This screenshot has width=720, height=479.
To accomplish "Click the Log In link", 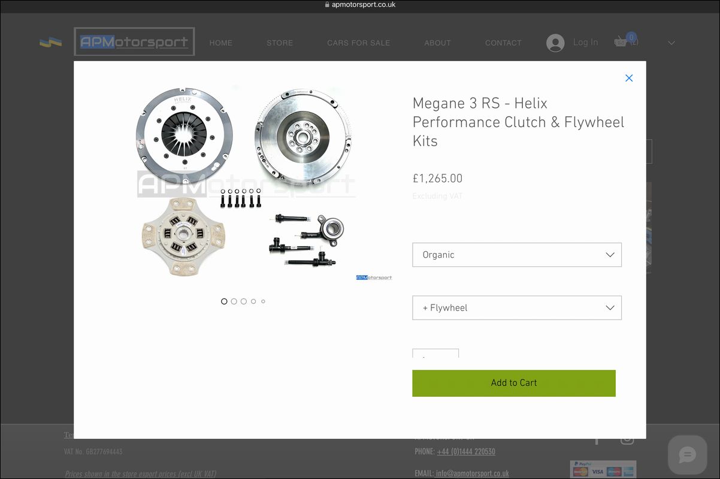I will 585,43.
